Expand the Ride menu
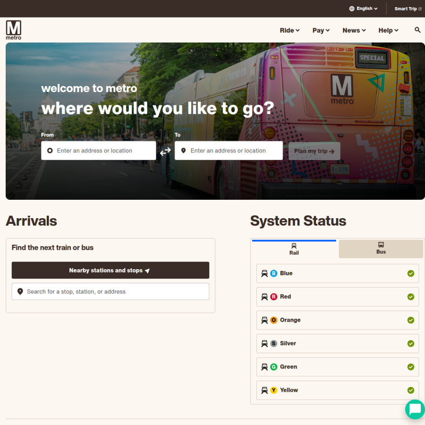This screenshot has width=425, height=425. coord(289,30)
